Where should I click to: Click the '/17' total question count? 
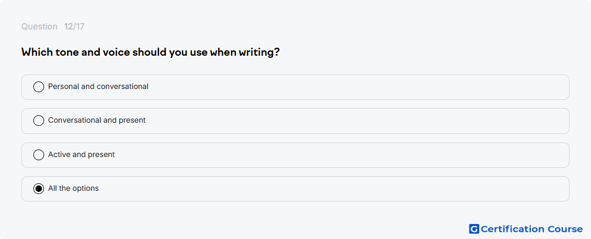tap(79, 27)
